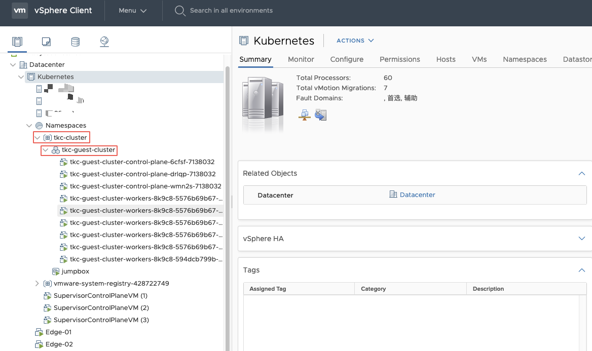Image resolution: width=592 pixels, height=351 pixels.
Task: Sort by Description column header
Action: pos(526,289)
